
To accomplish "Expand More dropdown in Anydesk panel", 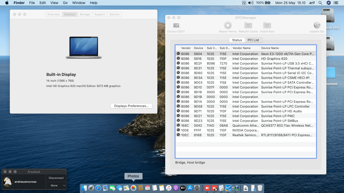I will (x=56, y=185).
